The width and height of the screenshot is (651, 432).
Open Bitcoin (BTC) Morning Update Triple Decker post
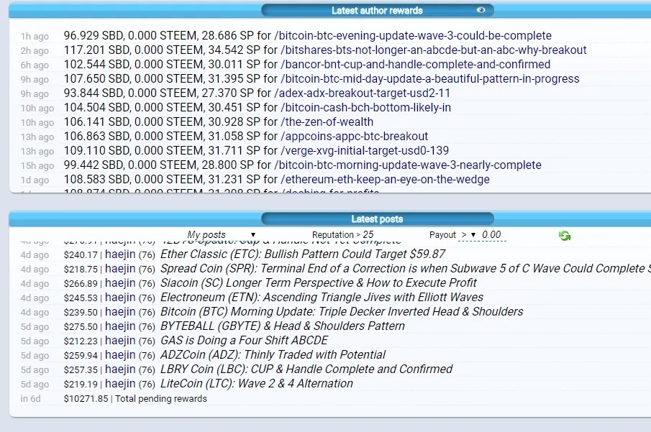point(342,312)
